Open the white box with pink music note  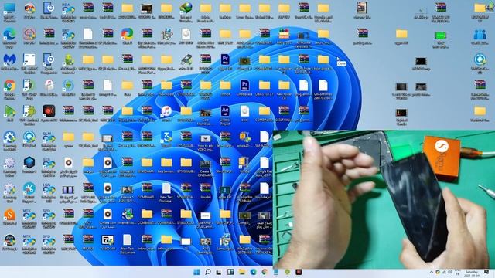(x=49, y=86)
